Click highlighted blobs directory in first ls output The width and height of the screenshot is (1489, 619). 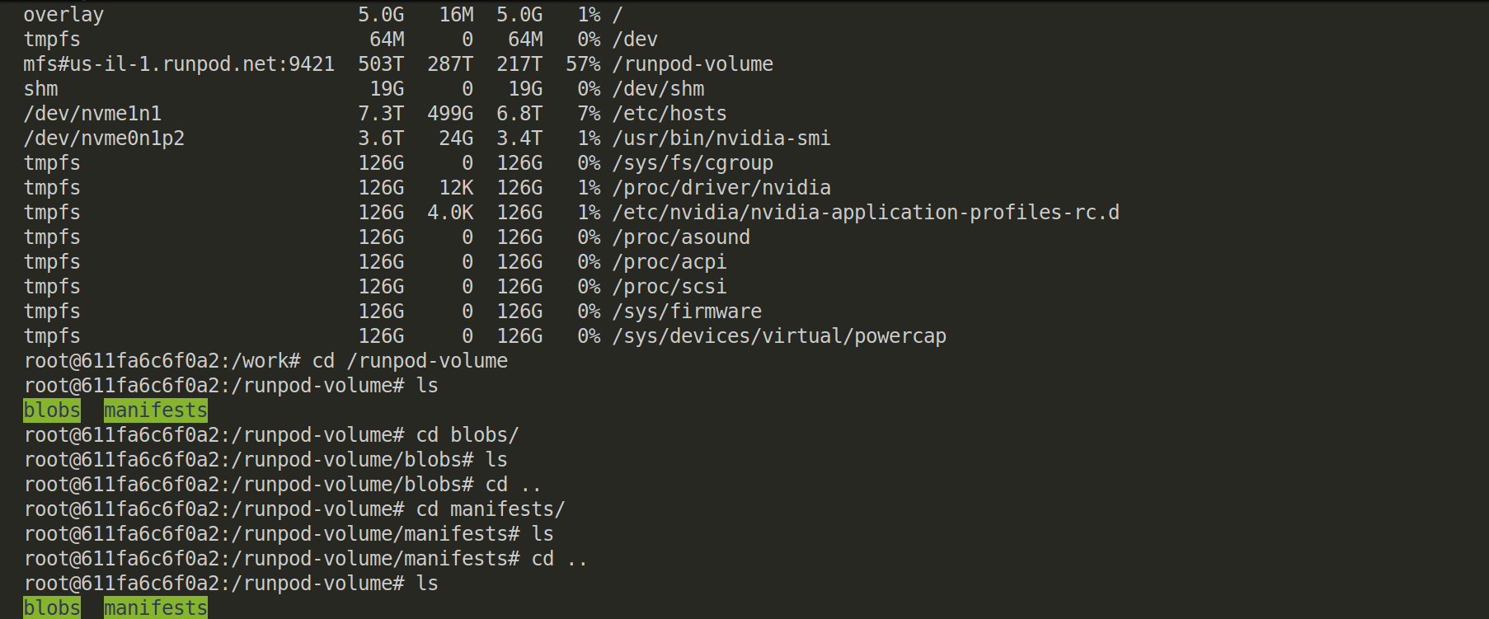pos(52,410)
